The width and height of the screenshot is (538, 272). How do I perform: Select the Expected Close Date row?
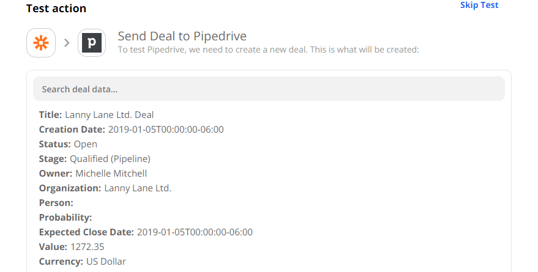pos(146,232)
